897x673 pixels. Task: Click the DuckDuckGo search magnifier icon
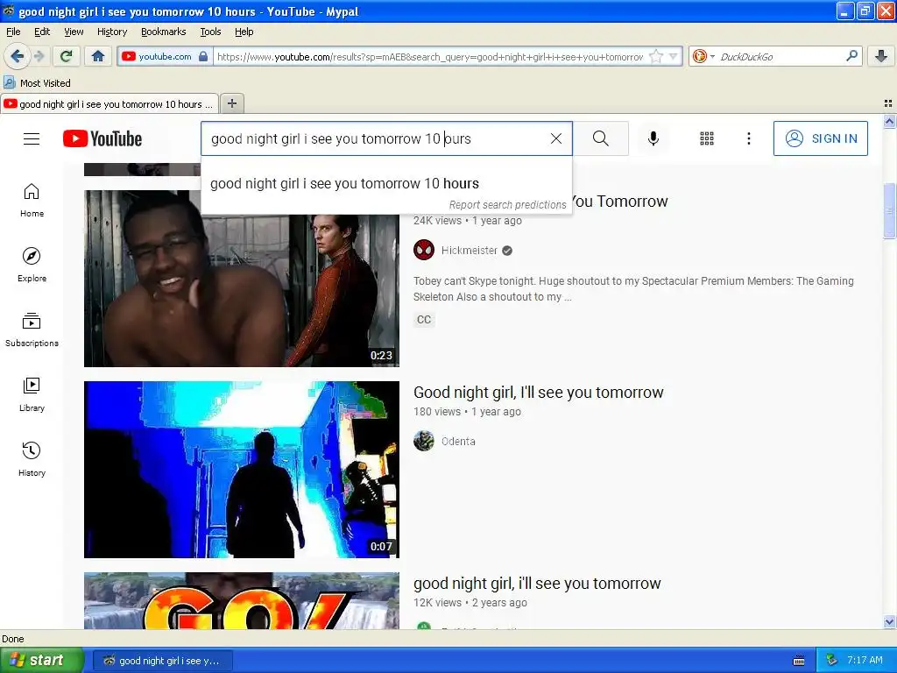coord(851,55)
